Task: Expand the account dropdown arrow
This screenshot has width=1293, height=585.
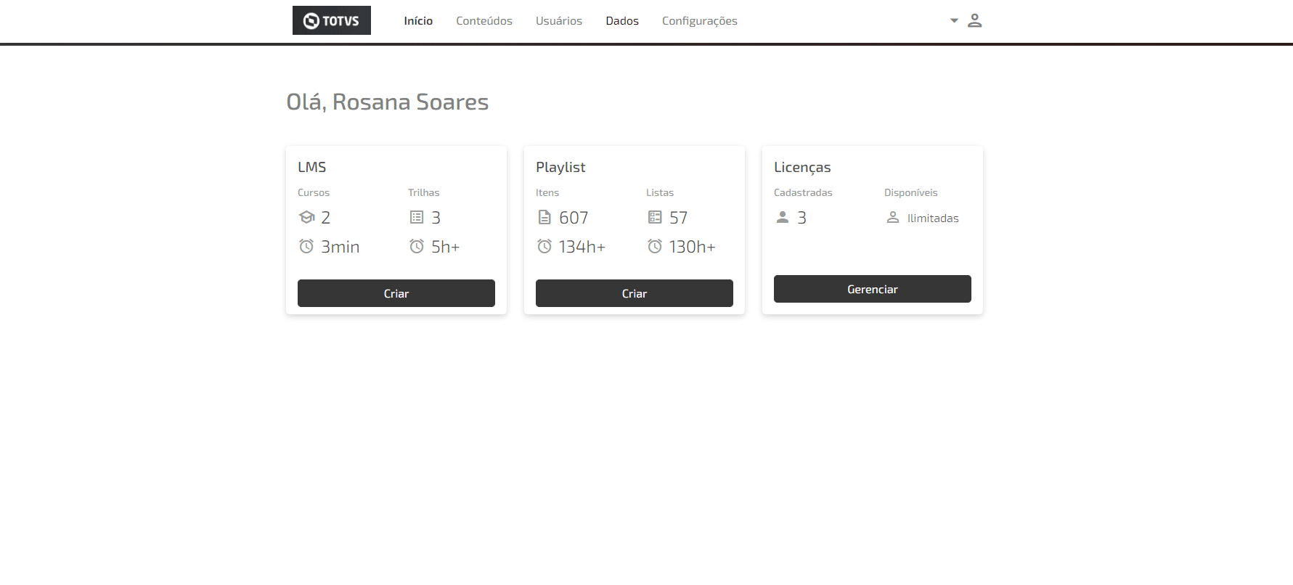Action: (954, 20)
